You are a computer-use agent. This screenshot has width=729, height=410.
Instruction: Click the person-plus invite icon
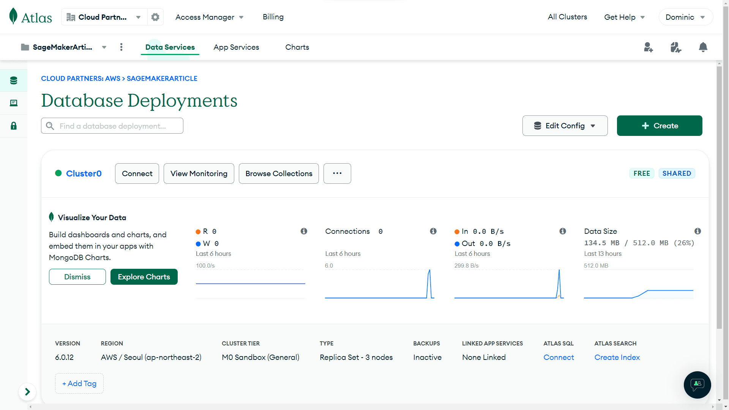(649, 47)
